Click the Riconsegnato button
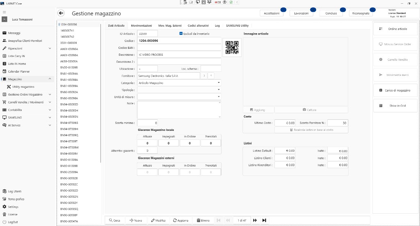The width and height of the screenshot is (420, 226). 361,13
